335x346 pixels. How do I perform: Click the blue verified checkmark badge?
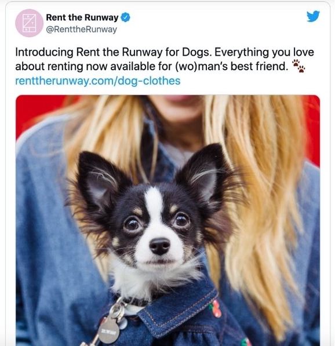point(125,17)
